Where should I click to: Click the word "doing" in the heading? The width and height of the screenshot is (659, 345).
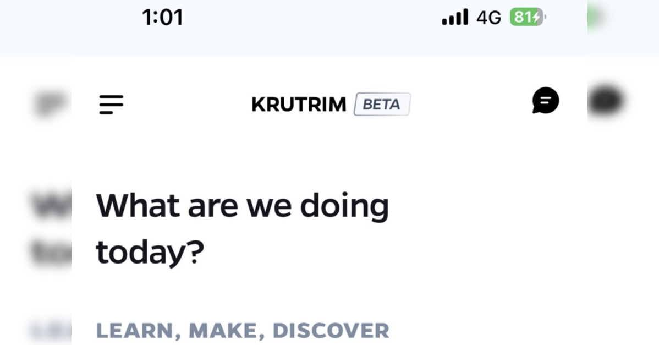coord(344,206)
